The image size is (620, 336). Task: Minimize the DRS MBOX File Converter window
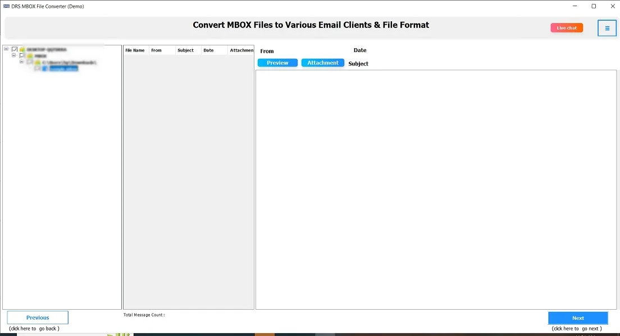[575, 6]
